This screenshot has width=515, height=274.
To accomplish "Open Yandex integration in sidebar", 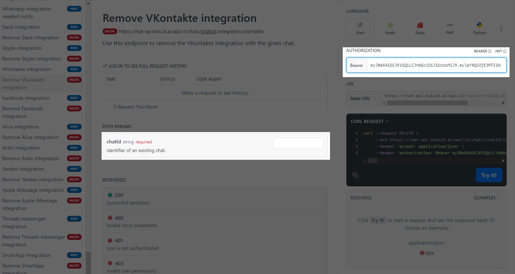I will point(42,169).
